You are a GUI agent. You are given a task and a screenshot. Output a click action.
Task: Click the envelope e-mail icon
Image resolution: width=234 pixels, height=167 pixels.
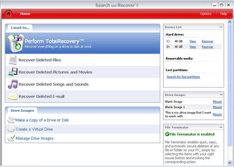click(13, 97)
